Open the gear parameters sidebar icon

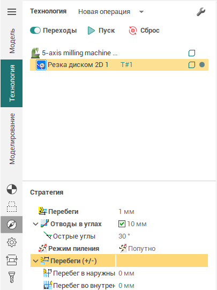tap(12, 242)
